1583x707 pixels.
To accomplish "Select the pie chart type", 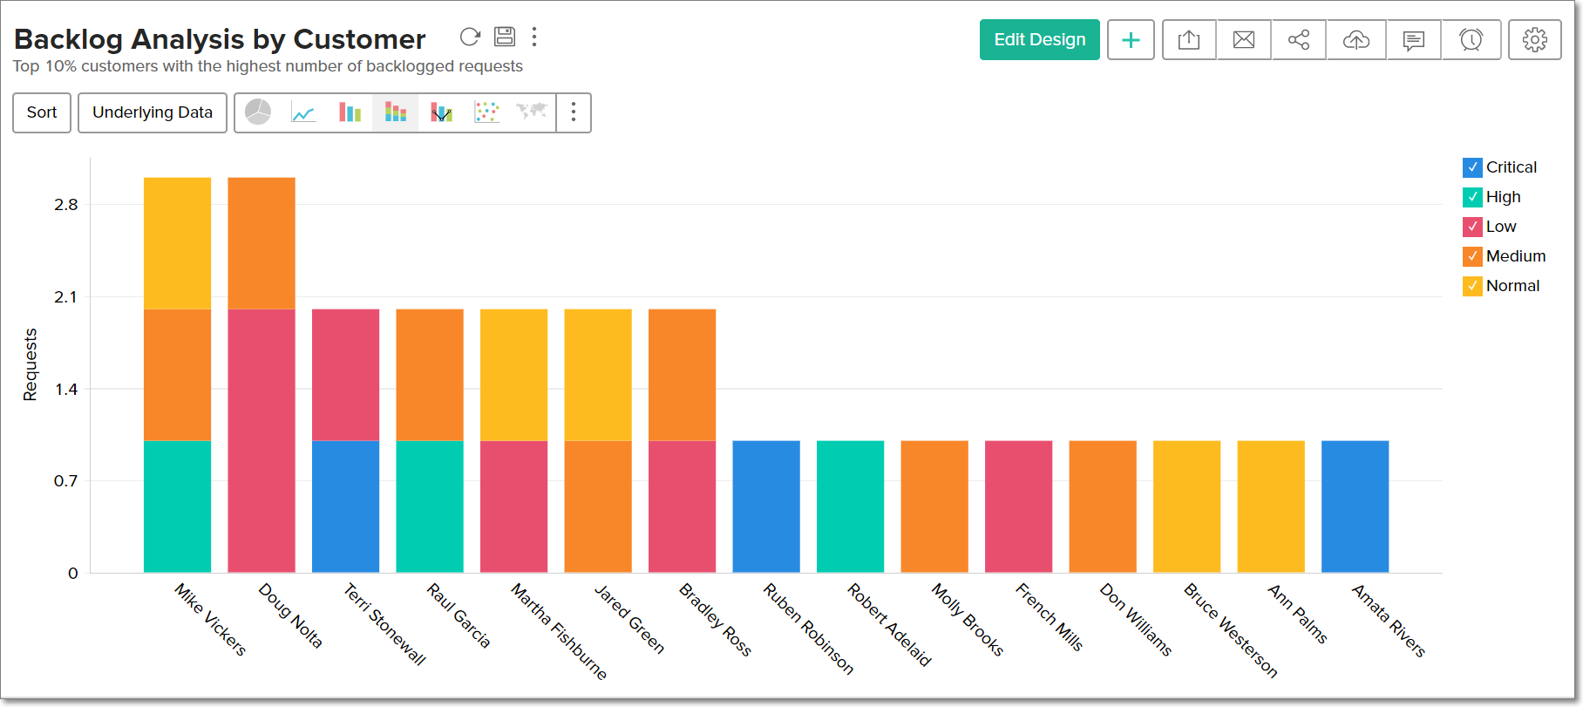I will coord(258,112).
